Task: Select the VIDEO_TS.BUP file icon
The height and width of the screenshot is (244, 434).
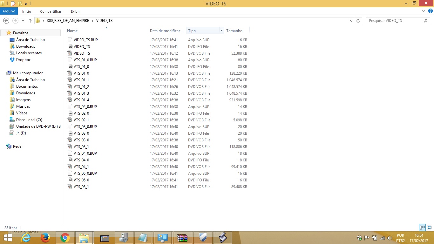Action: coord(70,40)
